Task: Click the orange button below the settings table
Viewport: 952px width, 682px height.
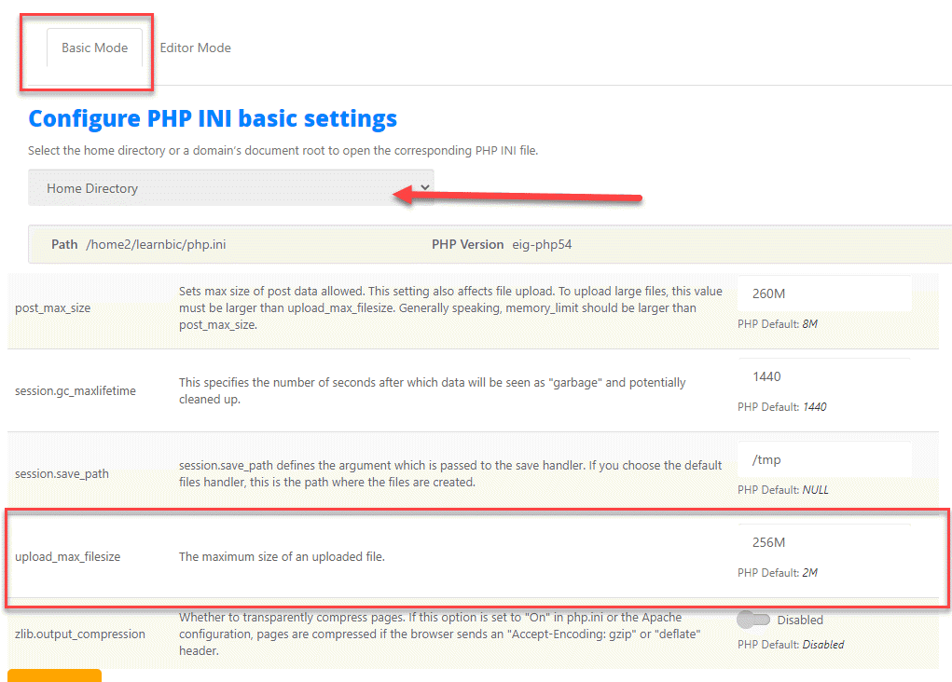Action: 55,675
